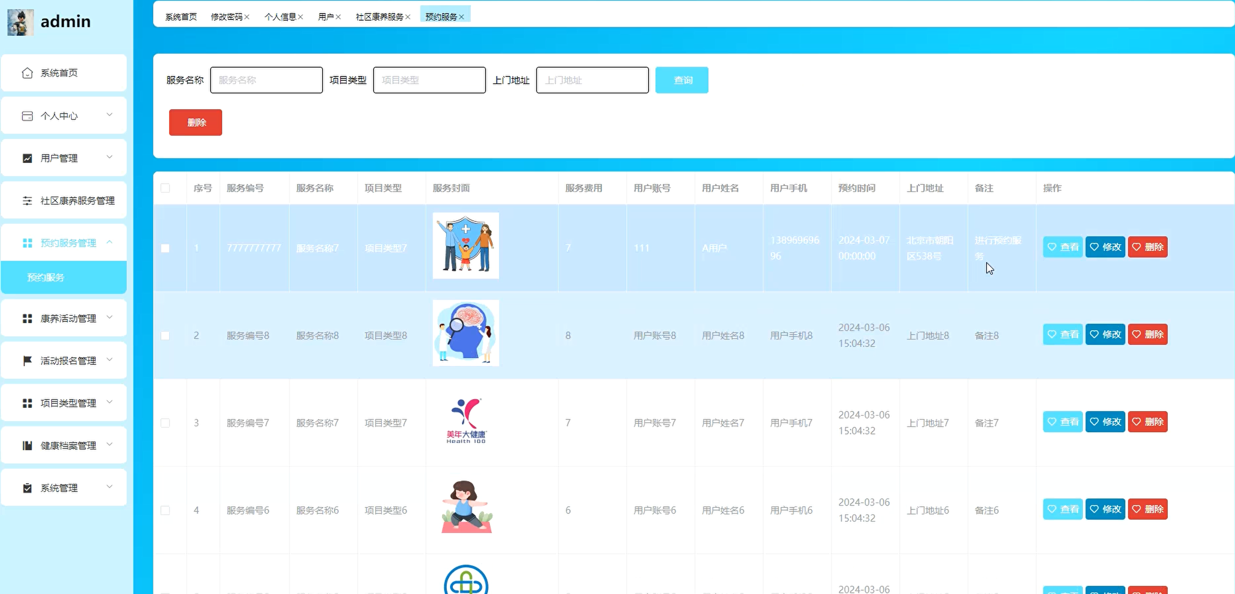Image resolution: width=1235 pixels, height=594 pixels.
Task: Focus the 上门地址 search field
Action: click(593, 80)
